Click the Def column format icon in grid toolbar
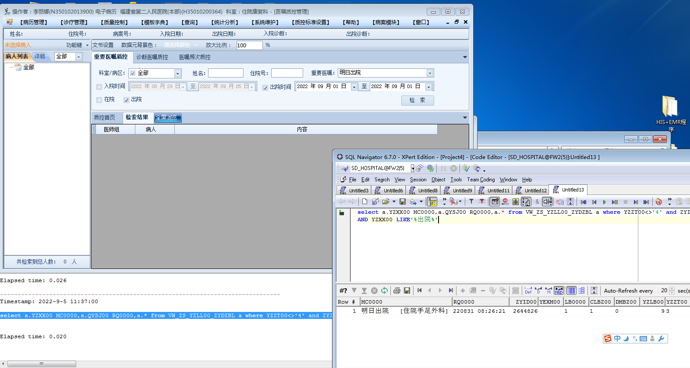The height and width of the screenshot is (368, 690). coord(528,290)
